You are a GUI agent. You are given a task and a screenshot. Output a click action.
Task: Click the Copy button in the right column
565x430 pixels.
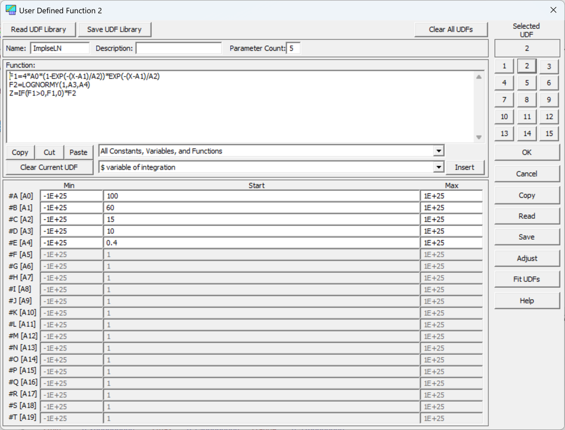coord(527,195)
